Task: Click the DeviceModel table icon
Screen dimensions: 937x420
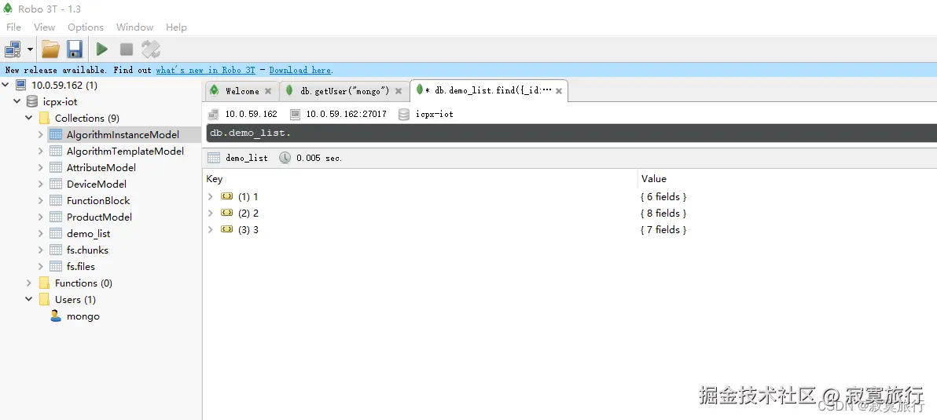Action: point(56,184)
